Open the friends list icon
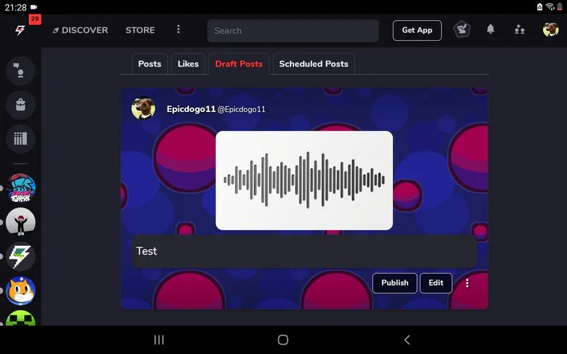Viewport: 567px width, 354px height. tap(520, 29)
